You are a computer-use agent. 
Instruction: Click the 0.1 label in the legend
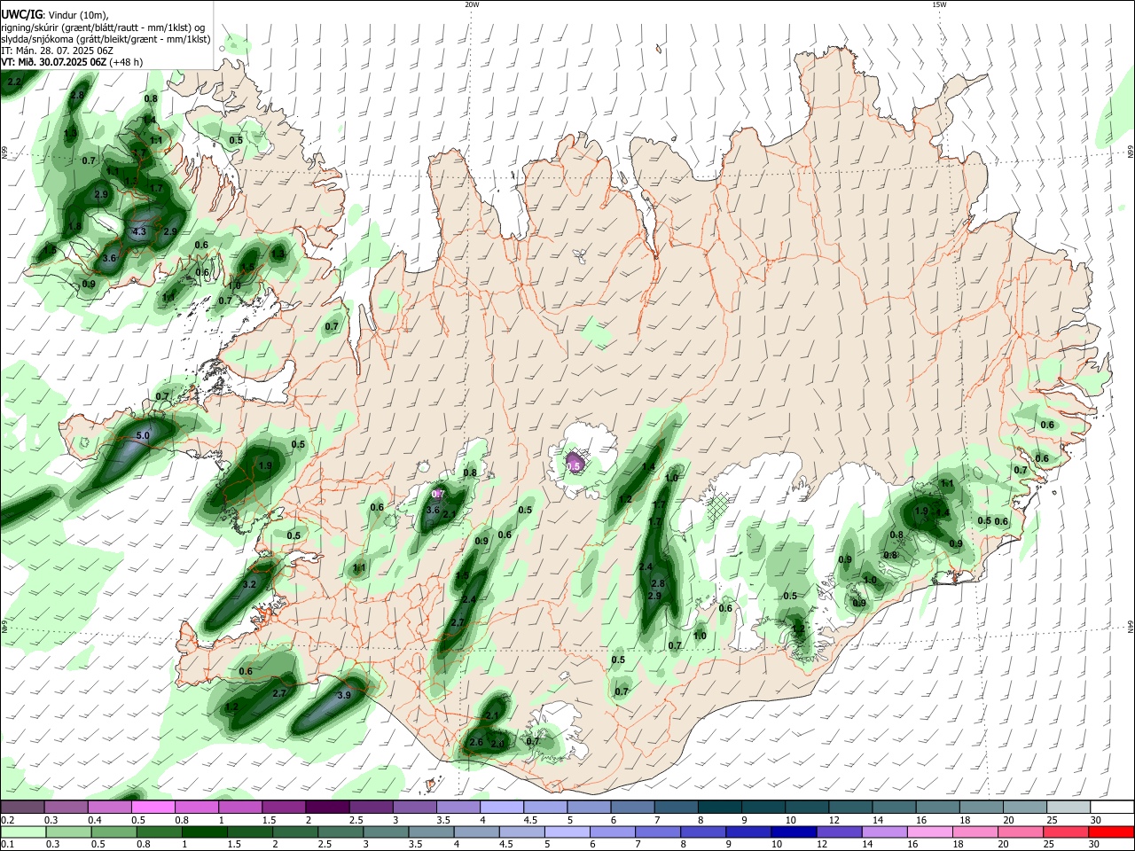coord(8,845)
